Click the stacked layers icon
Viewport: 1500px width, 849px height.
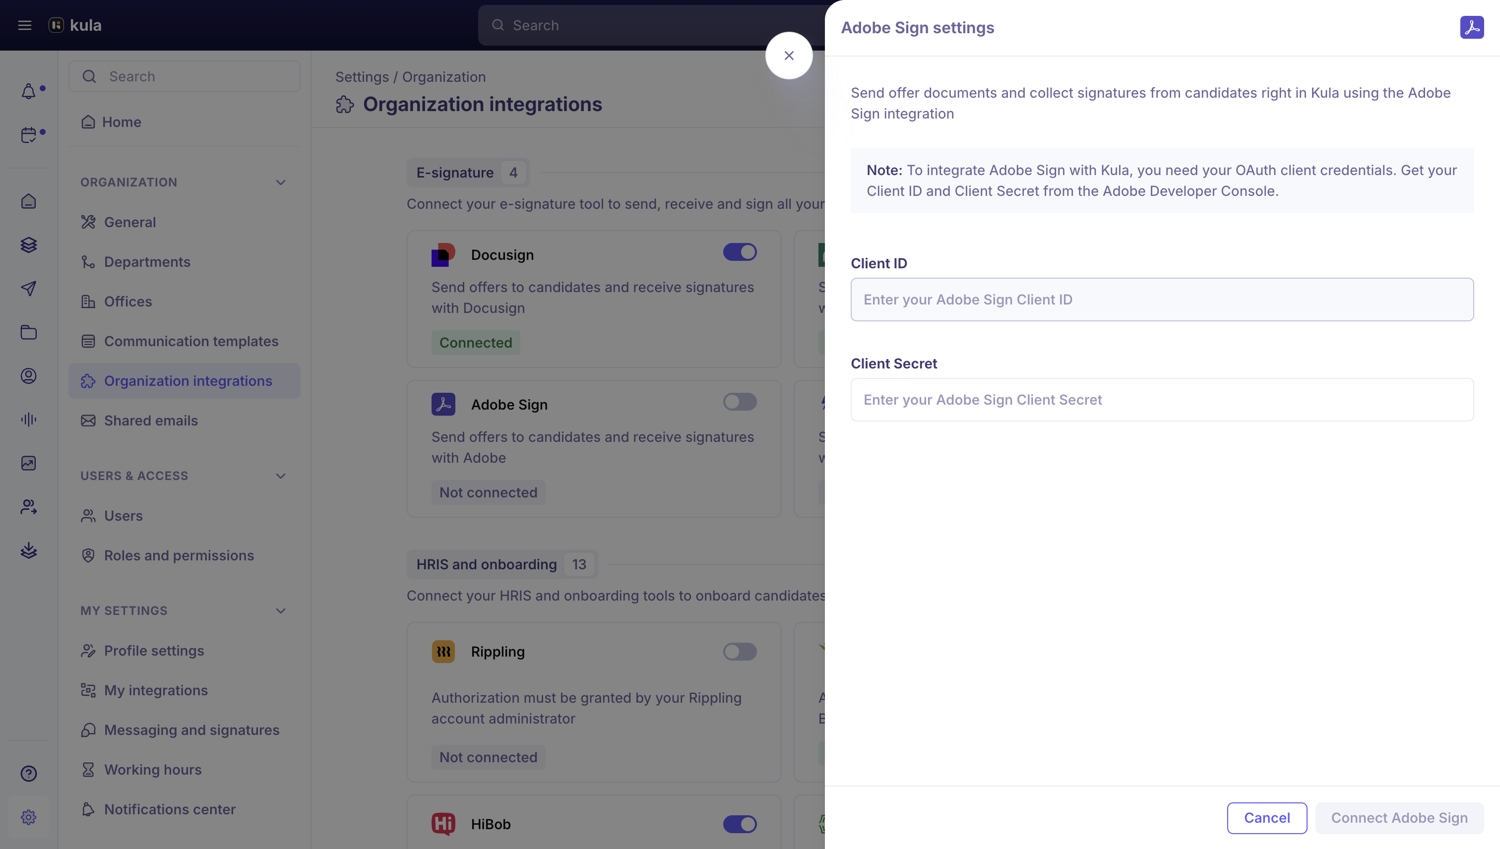29,245
